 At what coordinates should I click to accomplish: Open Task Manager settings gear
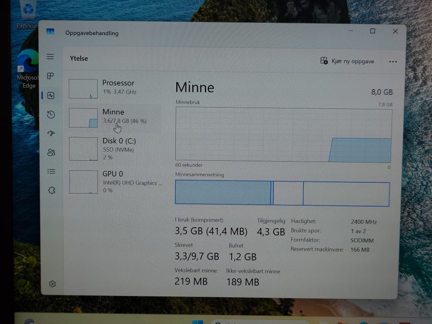[x=52, y=284]
